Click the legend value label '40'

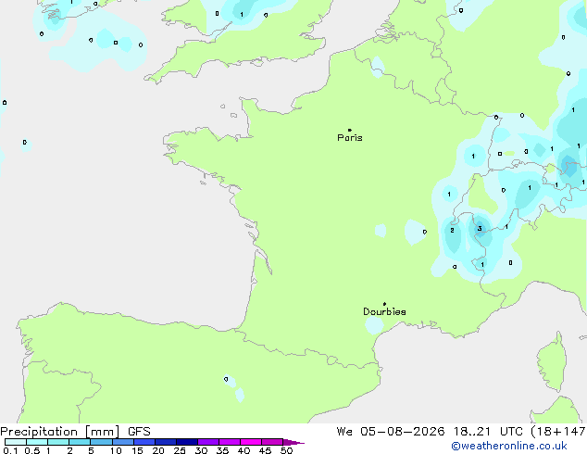(244, 450)
